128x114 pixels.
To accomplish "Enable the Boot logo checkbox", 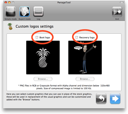I will coord(37,37).
